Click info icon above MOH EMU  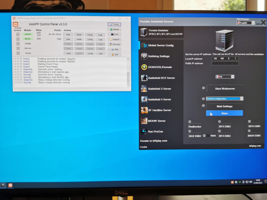(249, 131)
